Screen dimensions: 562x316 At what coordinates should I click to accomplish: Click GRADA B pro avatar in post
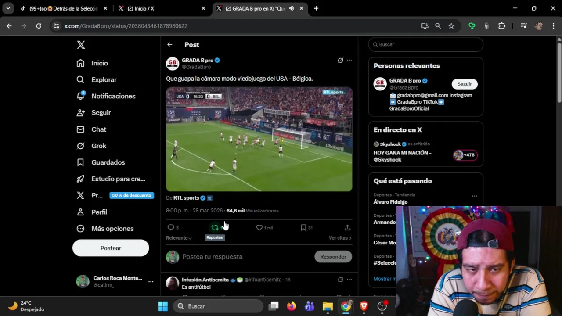coord(173,64)
